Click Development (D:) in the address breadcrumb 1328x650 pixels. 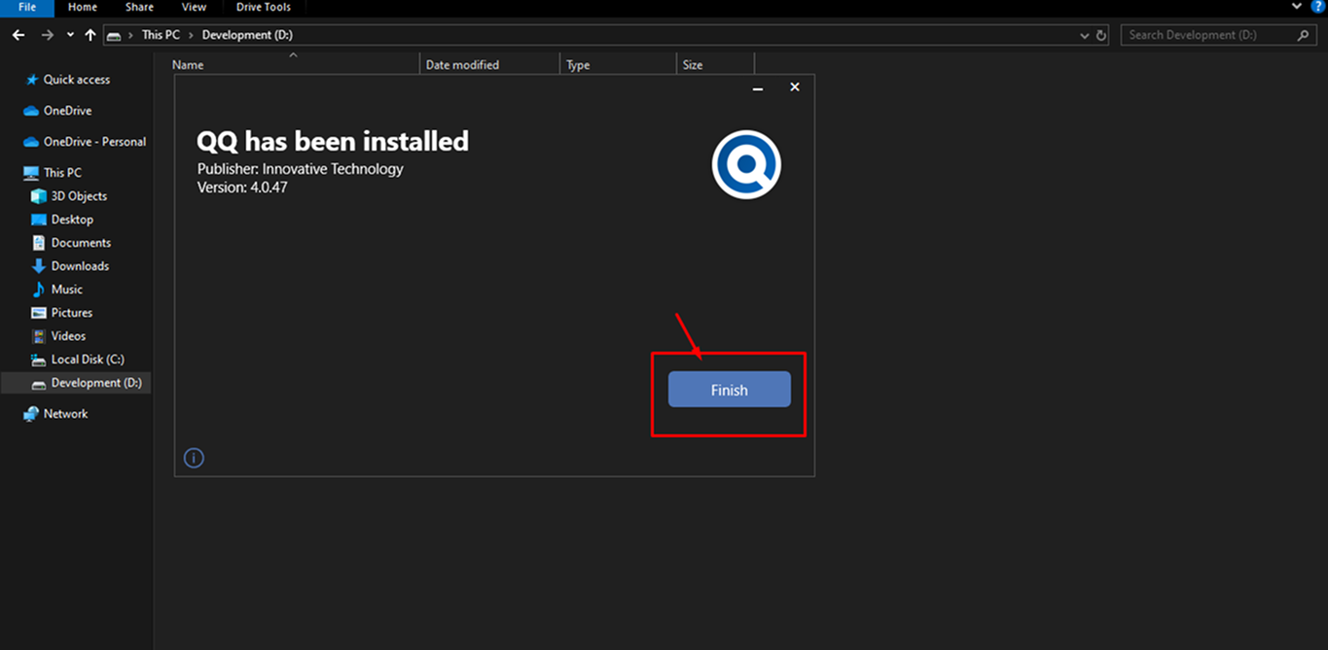[247, 35]
